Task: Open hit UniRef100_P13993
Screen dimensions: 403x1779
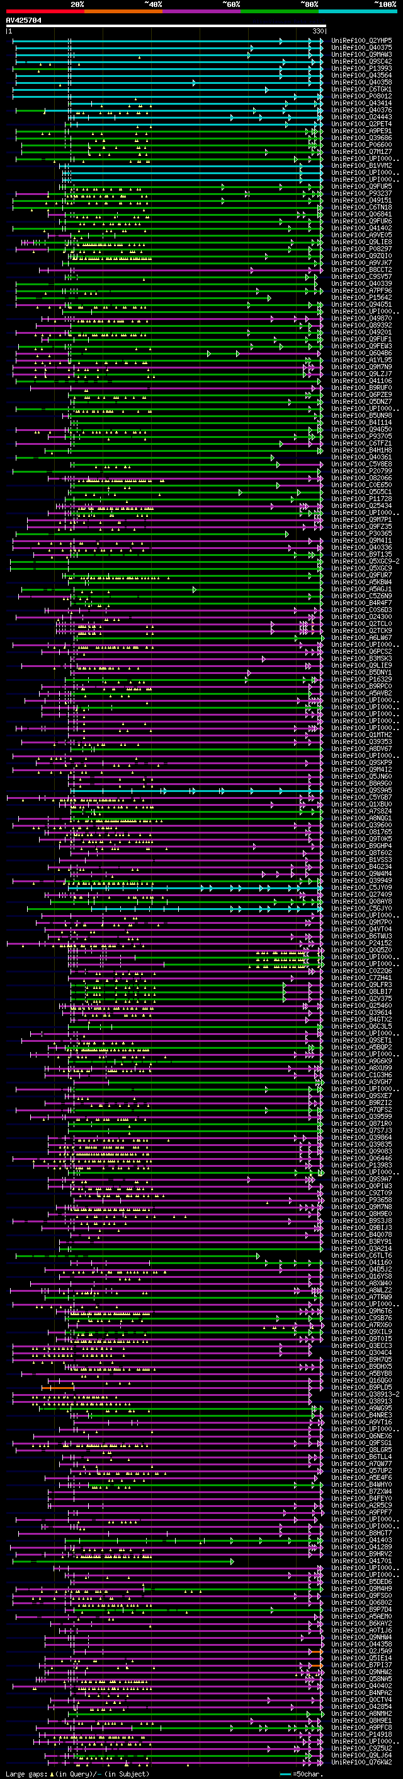Action: [361, 68]
